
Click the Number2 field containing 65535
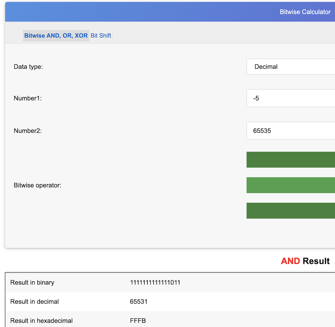[x=291, y=131]
